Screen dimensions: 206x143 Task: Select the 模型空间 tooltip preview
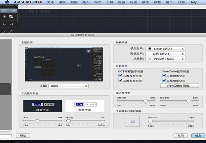43,106
